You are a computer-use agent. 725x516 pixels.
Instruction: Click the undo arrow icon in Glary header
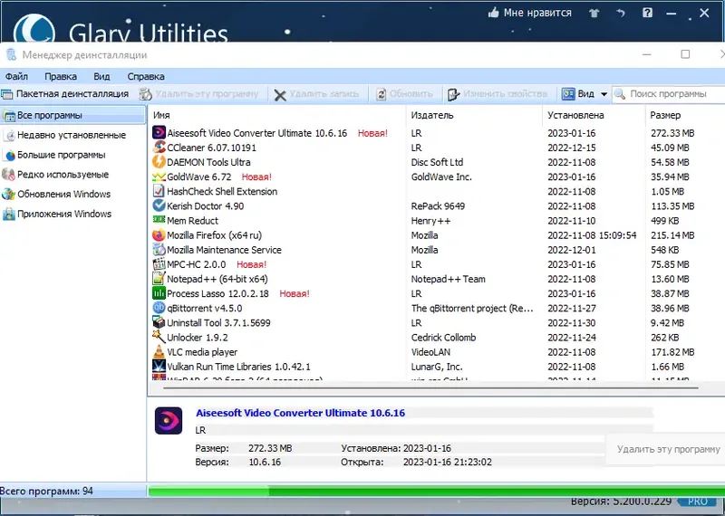point(621,14)
